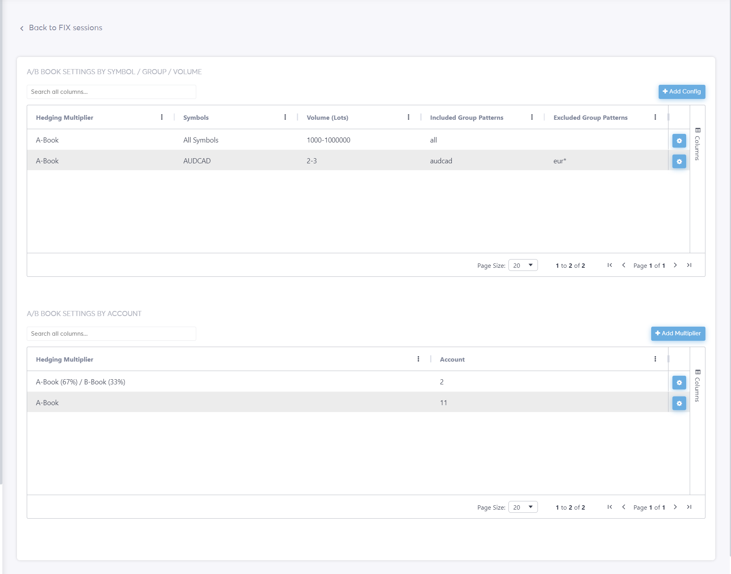Expand Columns side panel of account table
This screenshot has width=731, height=574.
698,386
